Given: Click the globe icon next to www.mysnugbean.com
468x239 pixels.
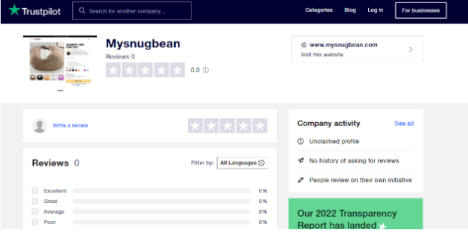Looking at the screenshot, I should tap(304, 45).
